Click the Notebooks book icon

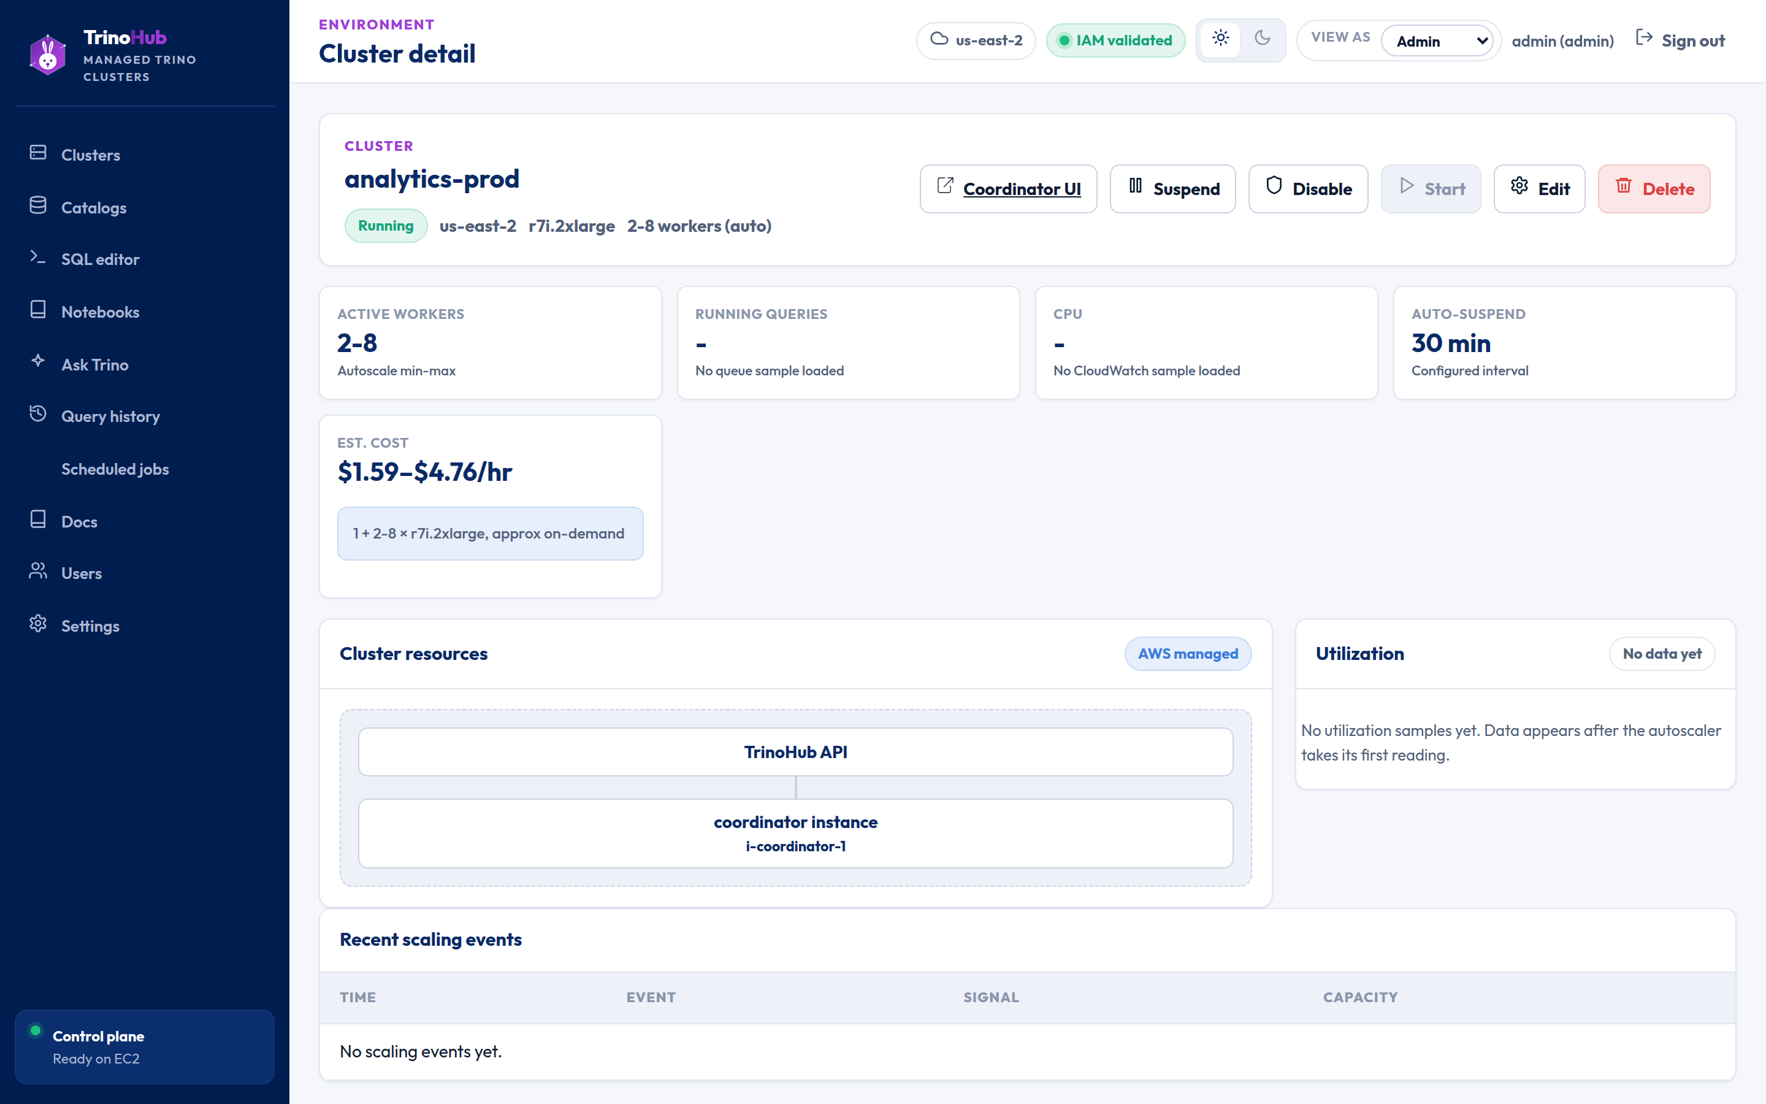coord(38,310)
